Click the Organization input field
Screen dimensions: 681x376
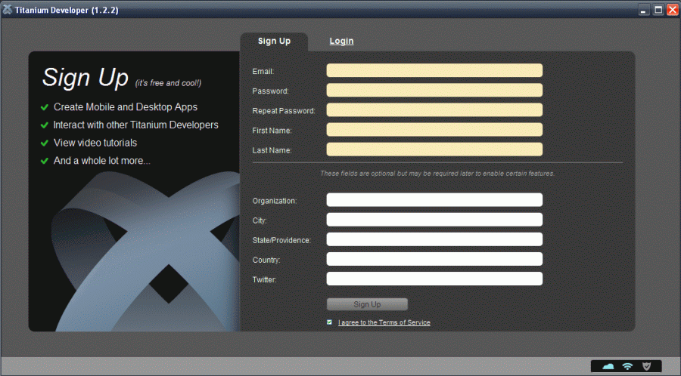click(x=434, y=200)
